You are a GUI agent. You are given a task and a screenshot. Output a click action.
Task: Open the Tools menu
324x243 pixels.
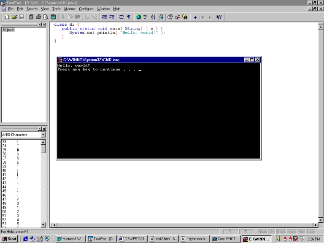pos(56,9)
